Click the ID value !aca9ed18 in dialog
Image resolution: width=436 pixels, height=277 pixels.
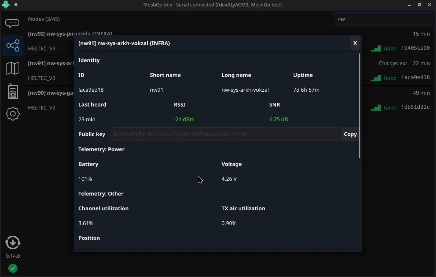[x=91, y=90]
